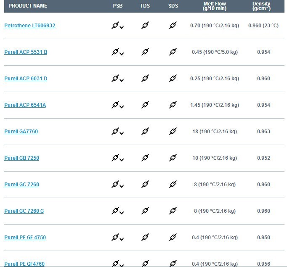The width and height of the screenshot is (287, 267).
Task: Click the PRODUCT NAME column header
Action: [x=28, y=6]
